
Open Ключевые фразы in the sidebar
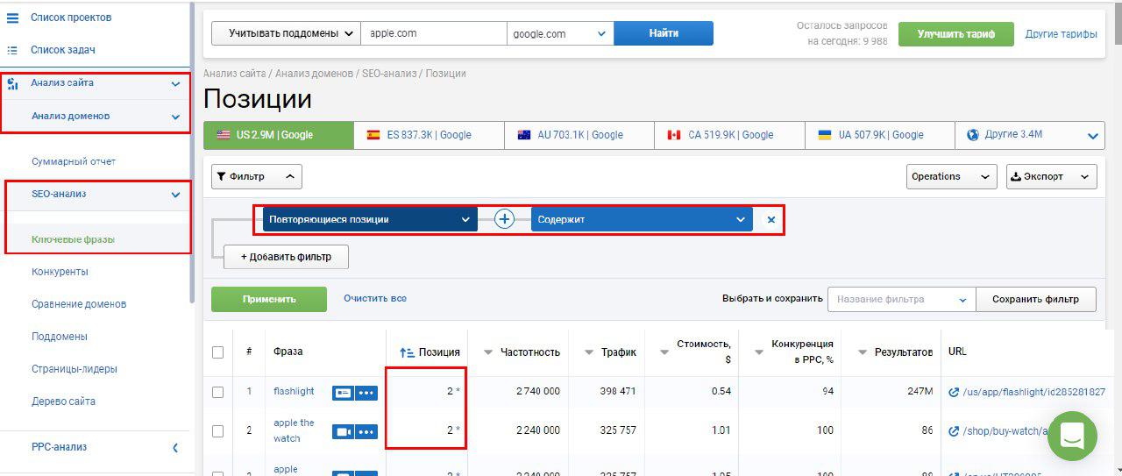(x=73, y=239)
